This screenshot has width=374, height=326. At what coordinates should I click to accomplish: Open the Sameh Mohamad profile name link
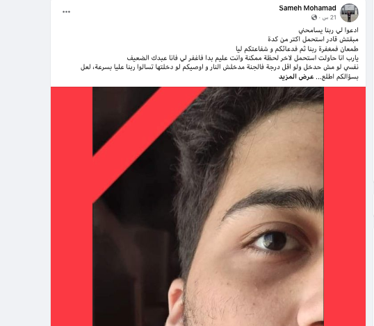click(x=307, y=8)
